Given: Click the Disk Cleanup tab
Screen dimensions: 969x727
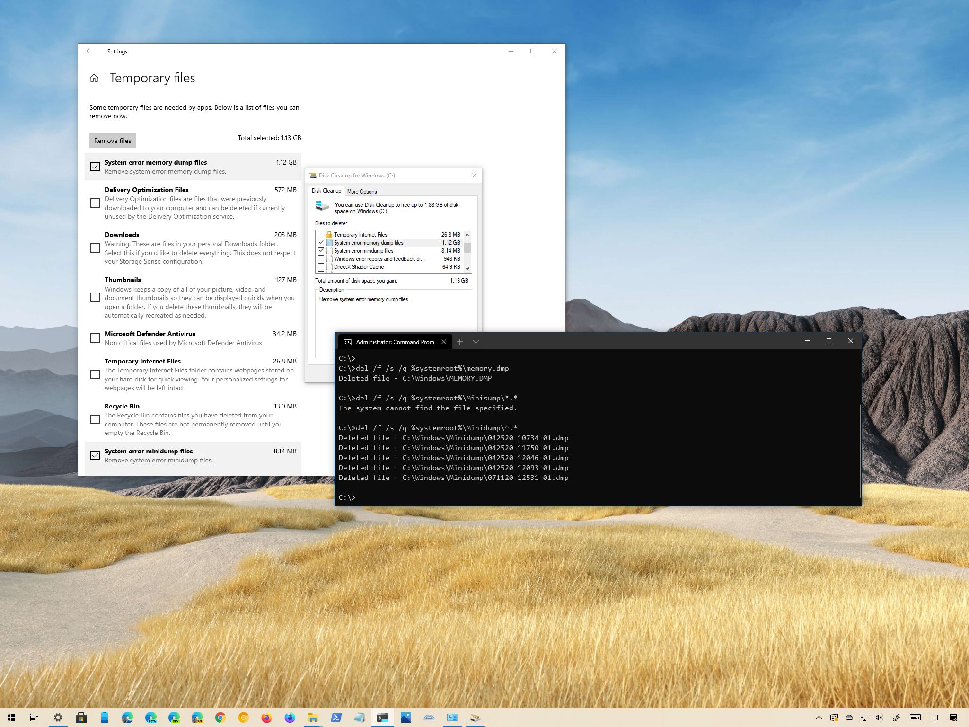Looking at the screenshot, I should [329, 192].
